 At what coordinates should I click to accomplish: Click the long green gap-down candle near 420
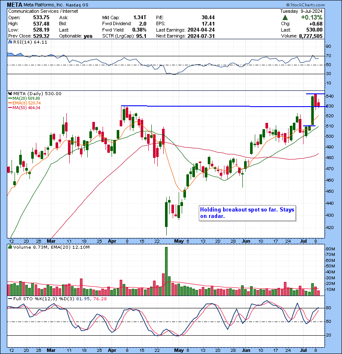click(x=166, y=215)
